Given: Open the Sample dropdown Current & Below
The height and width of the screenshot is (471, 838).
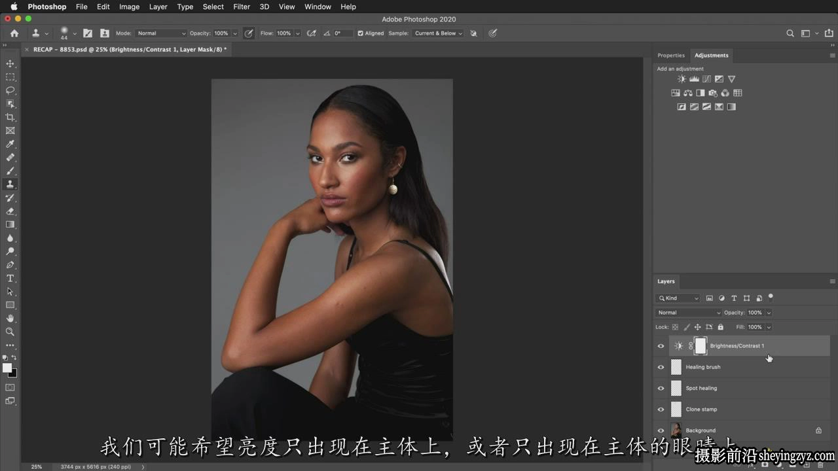Looking at the screenshot, I should tap(438, 33).
